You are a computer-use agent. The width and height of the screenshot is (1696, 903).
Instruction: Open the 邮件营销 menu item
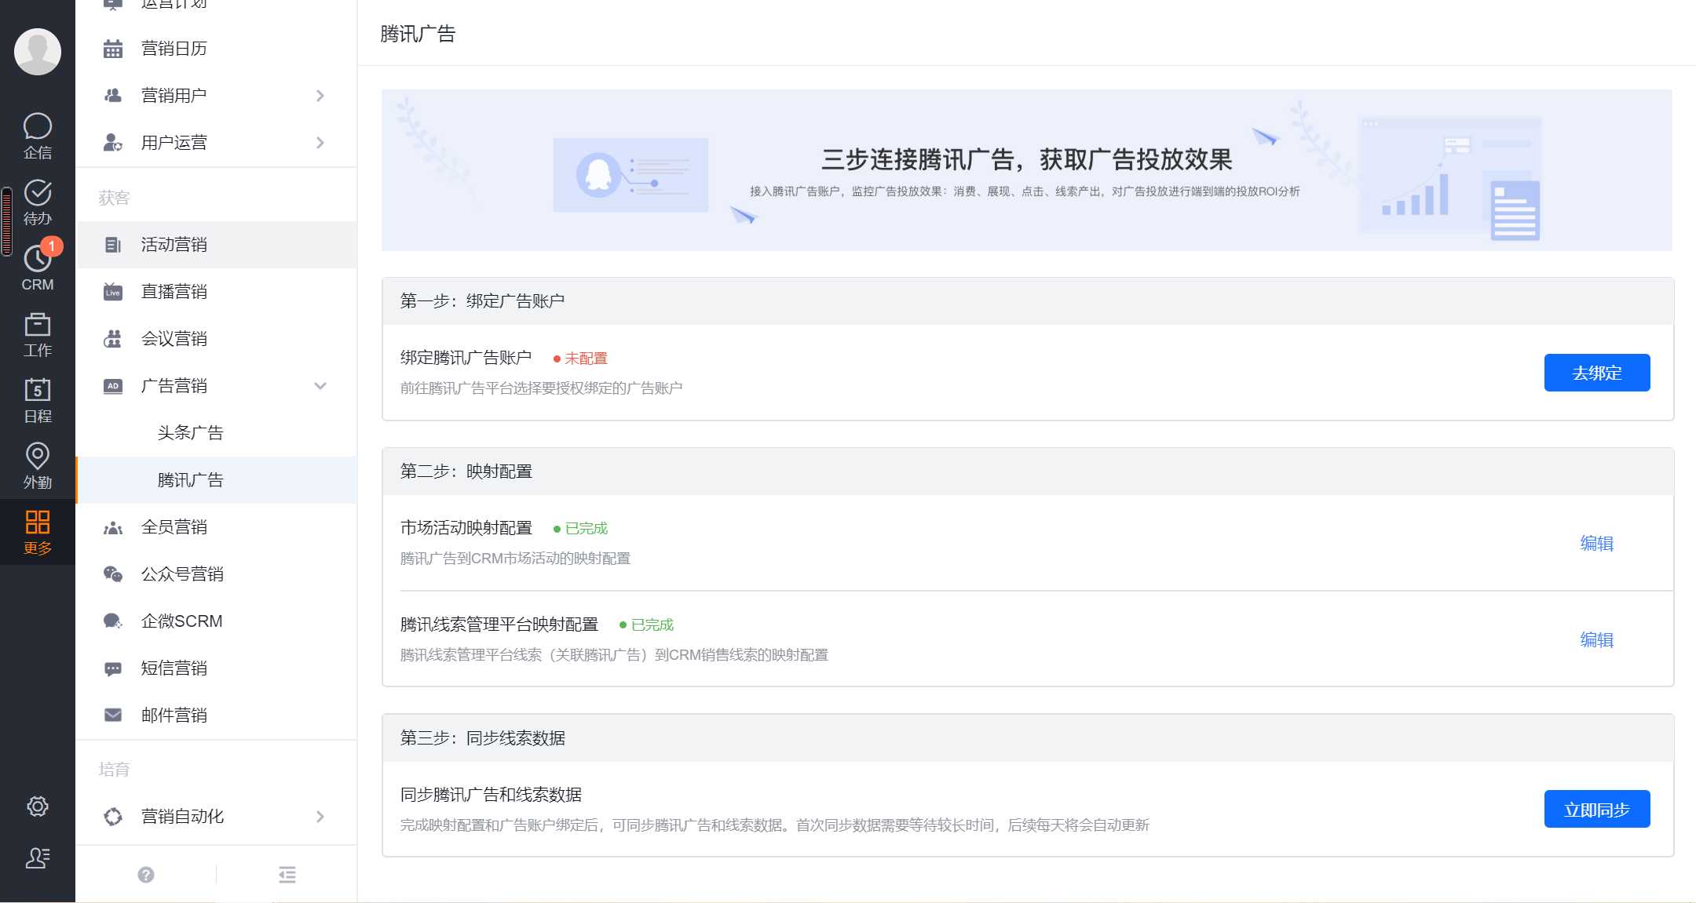pyautogui.click(x=216, y=715)
